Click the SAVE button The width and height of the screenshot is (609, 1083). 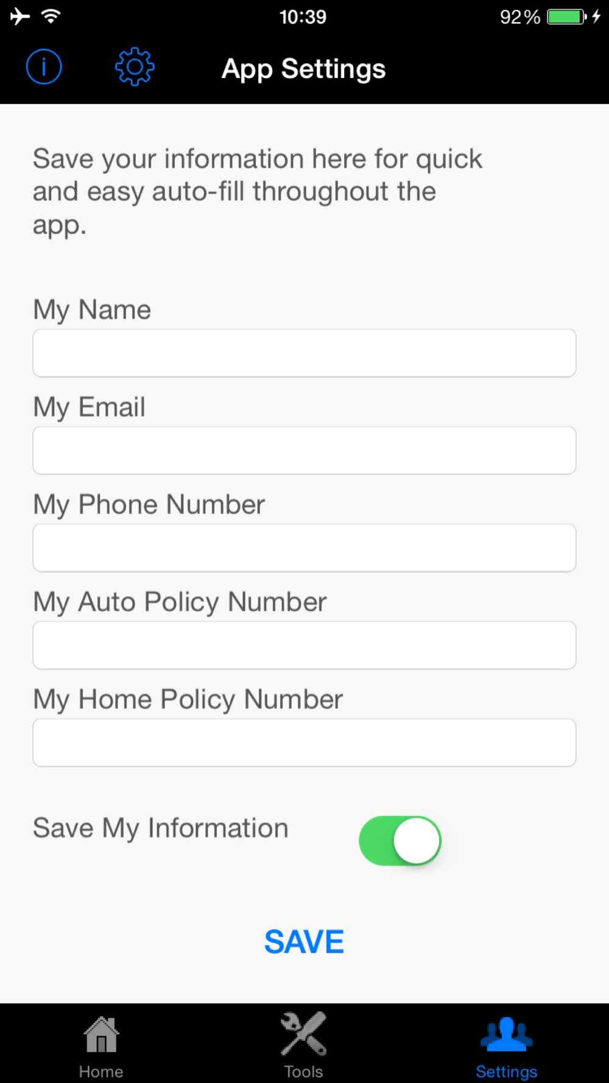pyautogui.click(x=304, y=942)
